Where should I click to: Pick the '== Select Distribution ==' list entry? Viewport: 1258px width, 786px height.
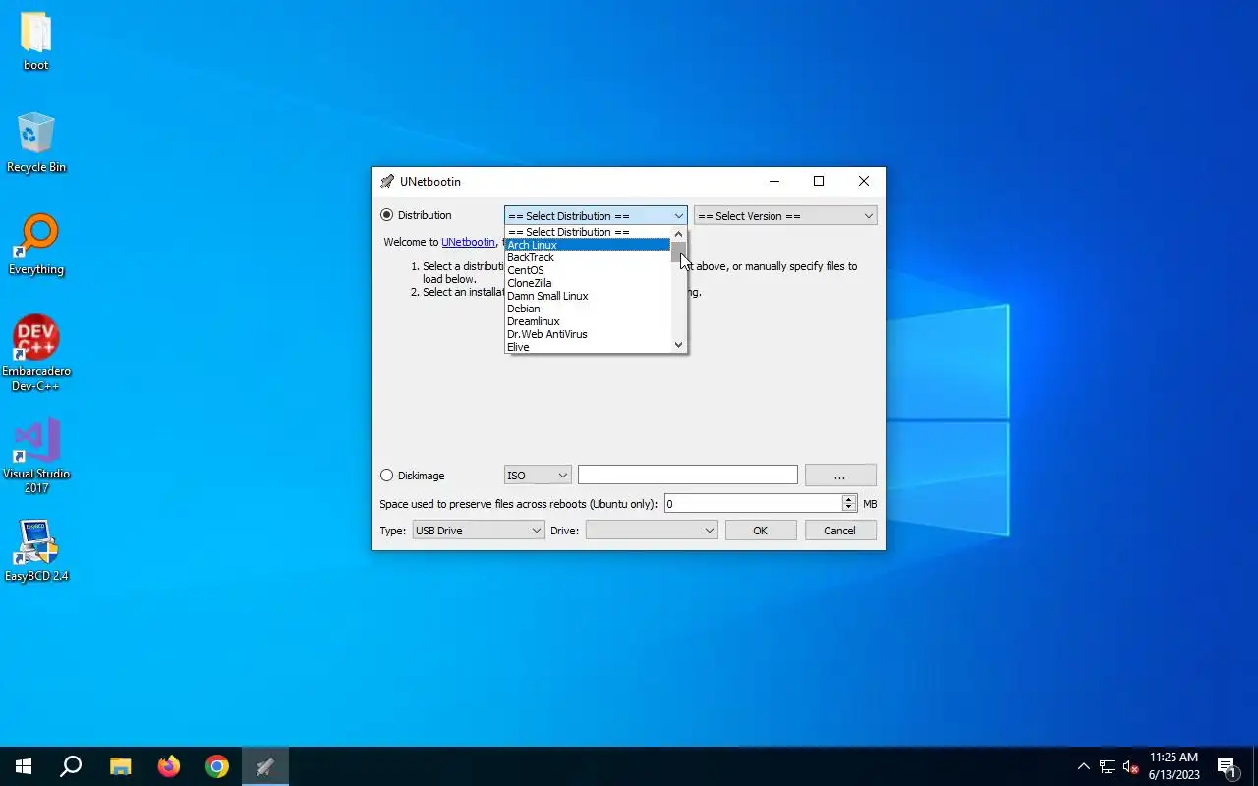click(588, 232)
